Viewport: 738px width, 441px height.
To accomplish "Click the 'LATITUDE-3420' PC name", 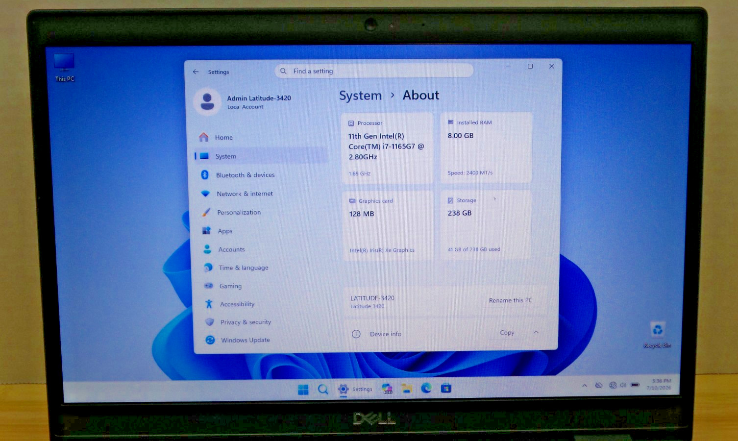I will pyautogui.click(x=372, y=298).
